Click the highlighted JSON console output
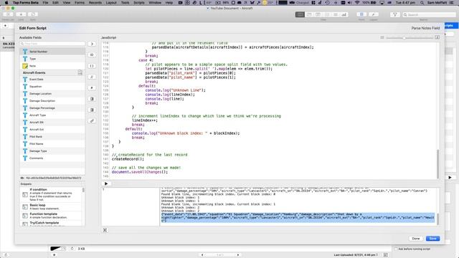The height and width of the screenshot is (258, 459). click(x=298, y=218)
